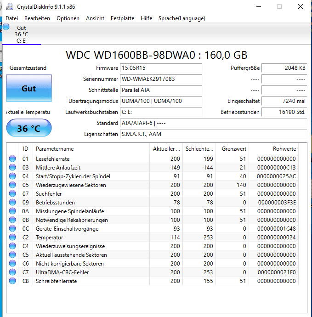Open the Sprache(Language) menu

coord(182,18)
